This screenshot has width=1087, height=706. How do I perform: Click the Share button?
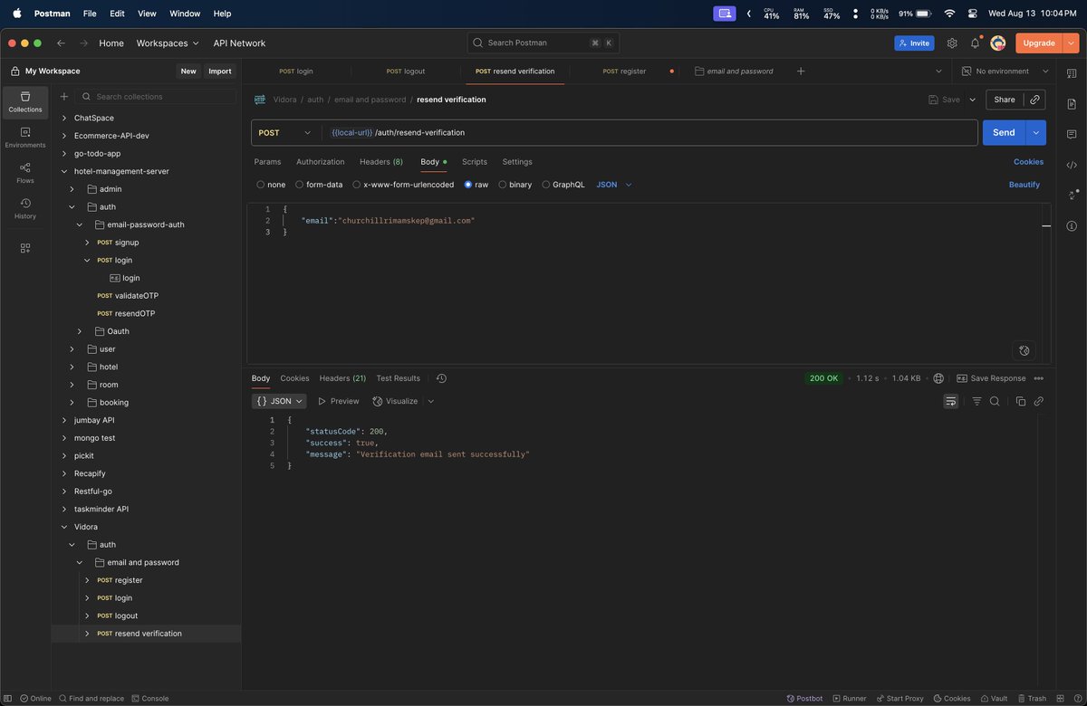pyautogui.click(x=1005, y=100)
